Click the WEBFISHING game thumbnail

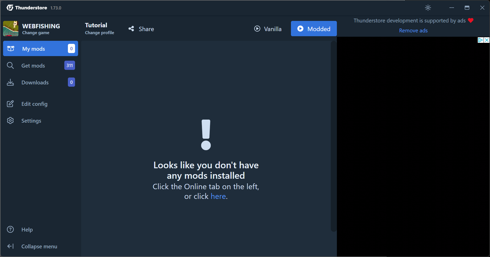[11, 29]
